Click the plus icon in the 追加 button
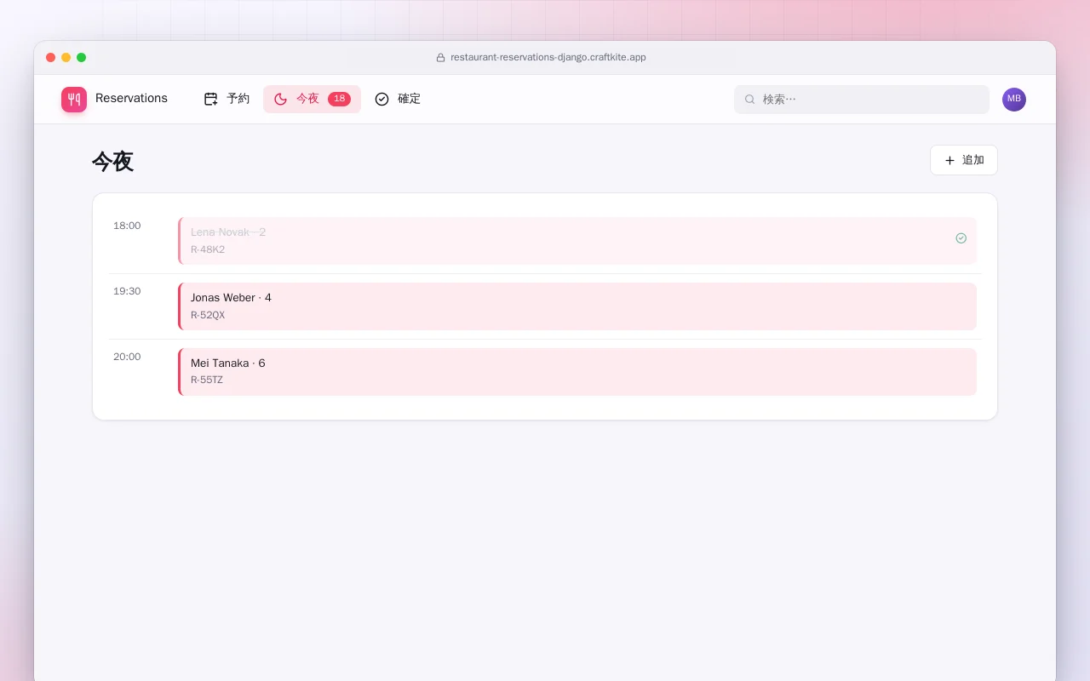 tap(949, 160)
